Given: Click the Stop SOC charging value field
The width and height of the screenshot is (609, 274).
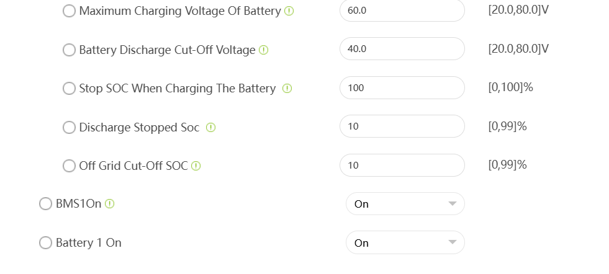Looking at the screenshot, I should point(402,88).
